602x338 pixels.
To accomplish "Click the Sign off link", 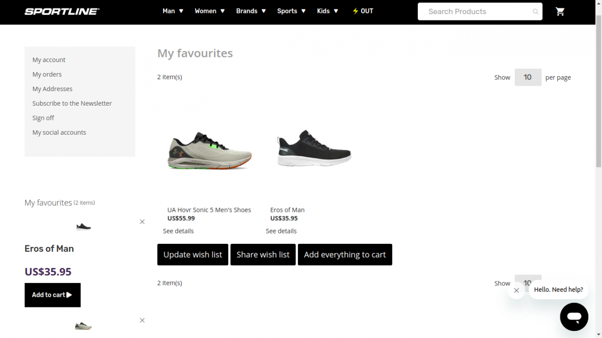I will tap(43, 118).
